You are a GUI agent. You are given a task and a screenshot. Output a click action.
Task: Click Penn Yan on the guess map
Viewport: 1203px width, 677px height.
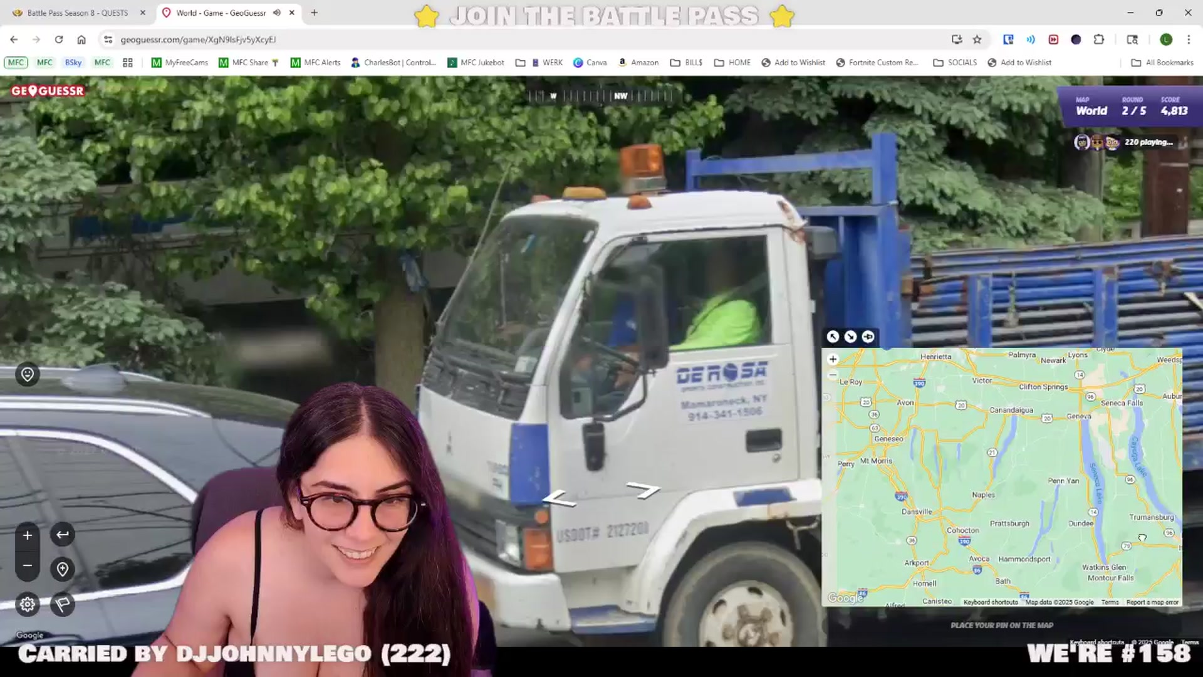[x=1063, y=481]
